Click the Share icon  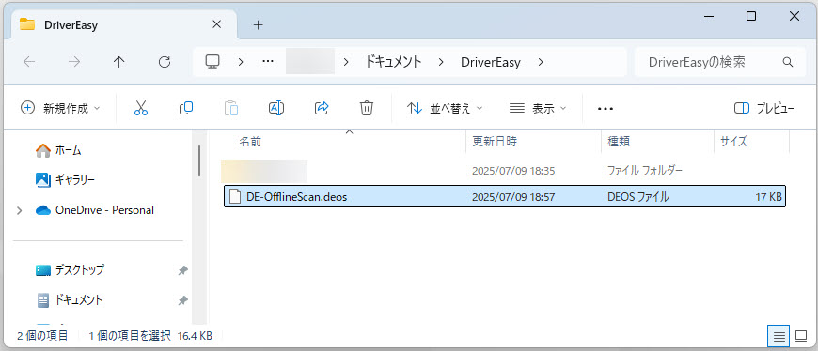[322, 108]
